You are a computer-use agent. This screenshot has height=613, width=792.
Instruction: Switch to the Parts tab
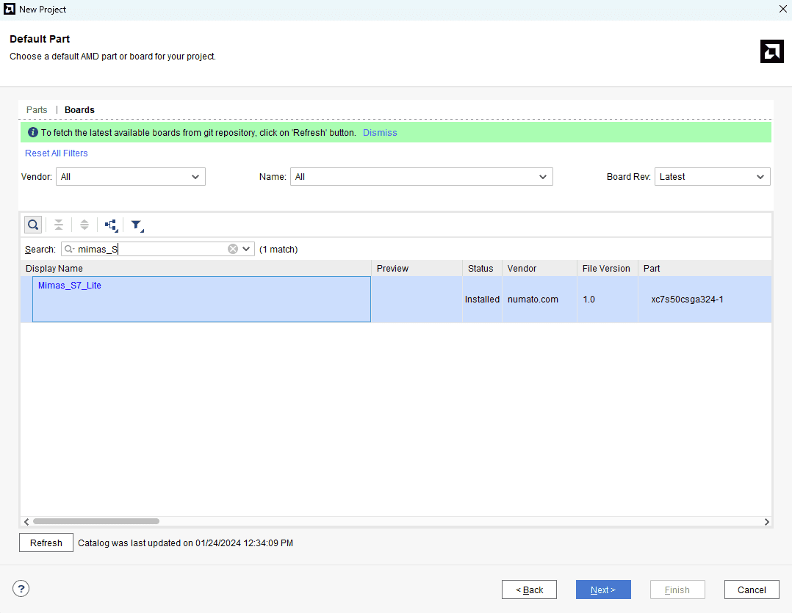pos(37,110)
